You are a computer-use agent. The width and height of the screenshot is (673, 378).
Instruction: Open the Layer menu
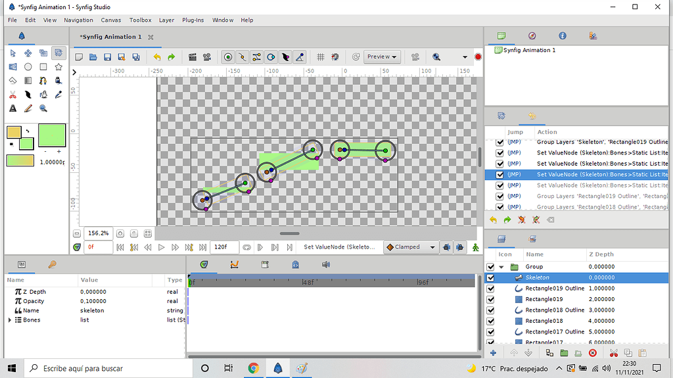pos(166,20)
